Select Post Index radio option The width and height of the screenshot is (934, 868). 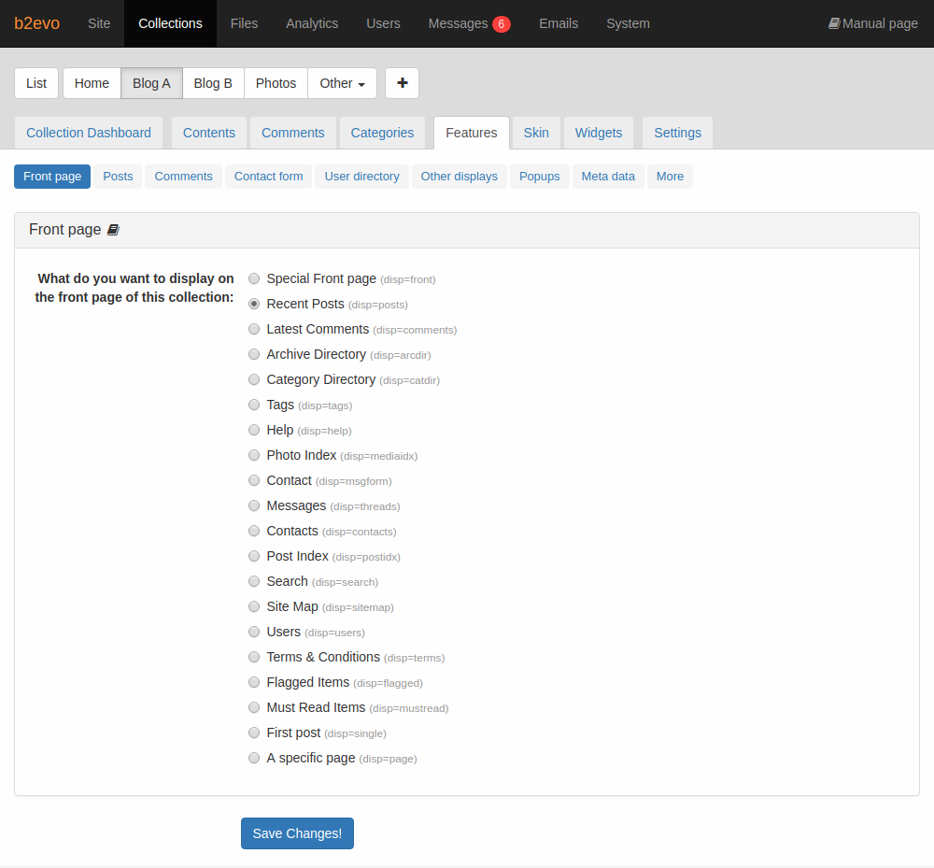[254, 556]
